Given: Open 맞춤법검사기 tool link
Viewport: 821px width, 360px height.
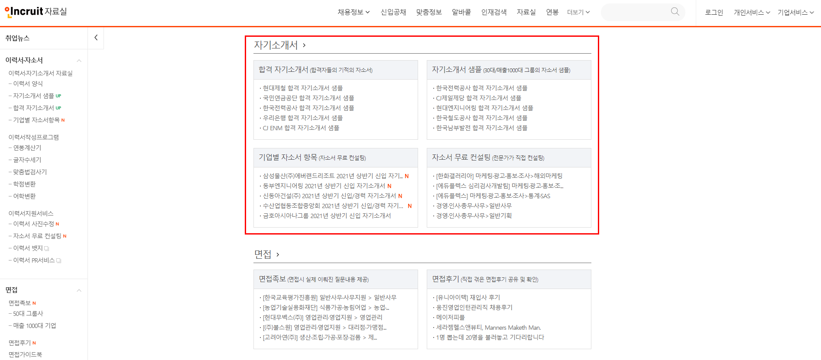Looking at the screenshot, I should point(30,172).
